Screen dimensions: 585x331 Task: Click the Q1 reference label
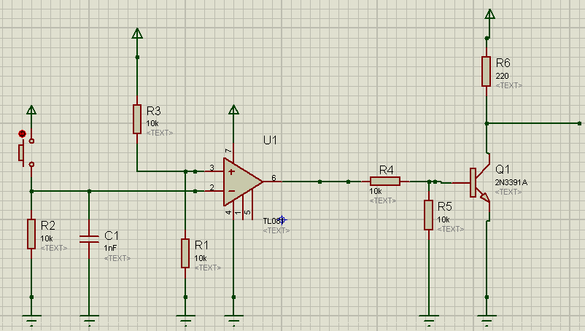[503, 169]
